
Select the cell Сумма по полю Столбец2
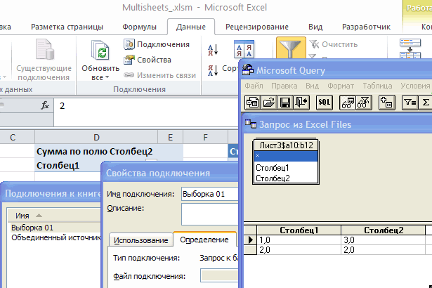click(96, 151)
